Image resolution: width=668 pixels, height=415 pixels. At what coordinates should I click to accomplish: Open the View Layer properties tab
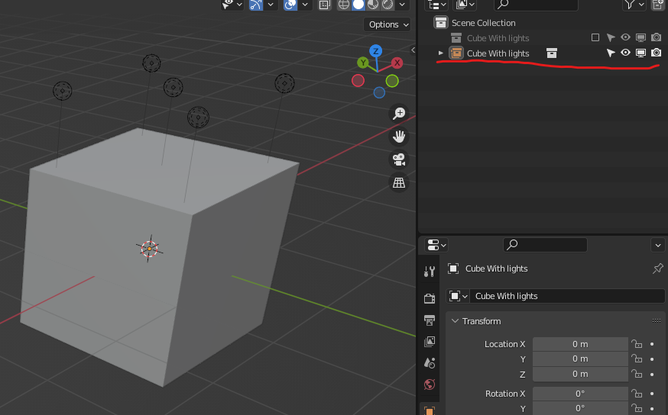click(x=430, y=341)
